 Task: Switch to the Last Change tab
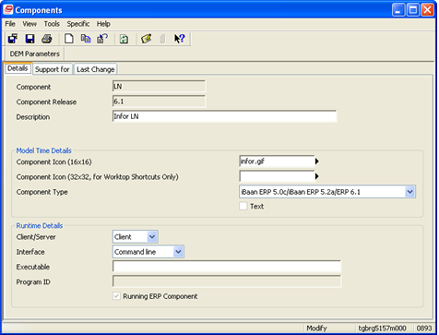[x=96, y=69]
